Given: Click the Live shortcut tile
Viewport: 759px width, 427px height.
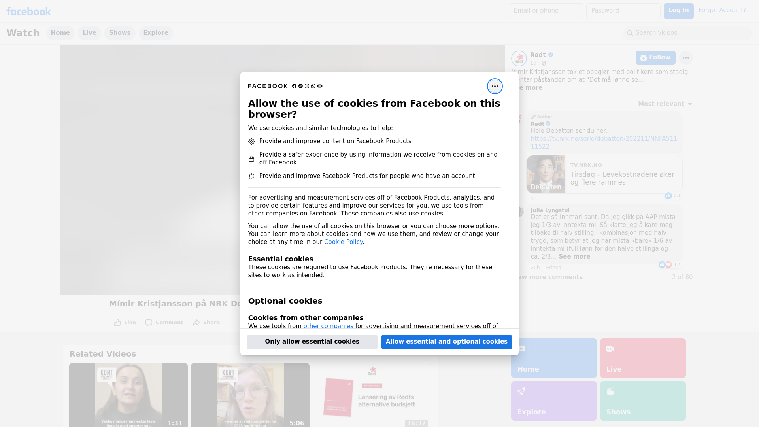Looking at the screenshot, I should (x=643, y=358).
